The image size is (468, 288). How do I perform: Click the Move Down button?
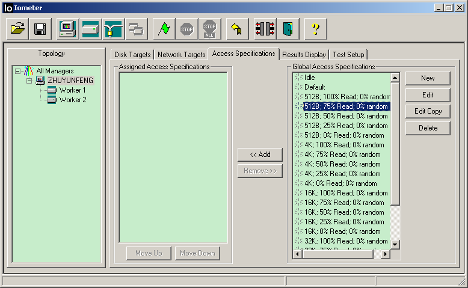(197, 253)
